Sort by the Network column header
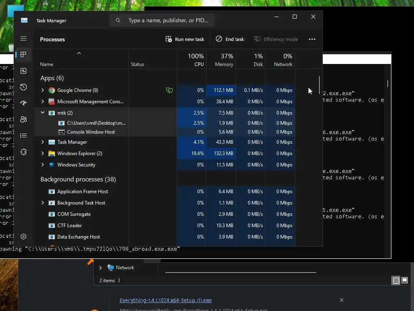The height and width of the screenshot is (311, 414). point(281,60)
